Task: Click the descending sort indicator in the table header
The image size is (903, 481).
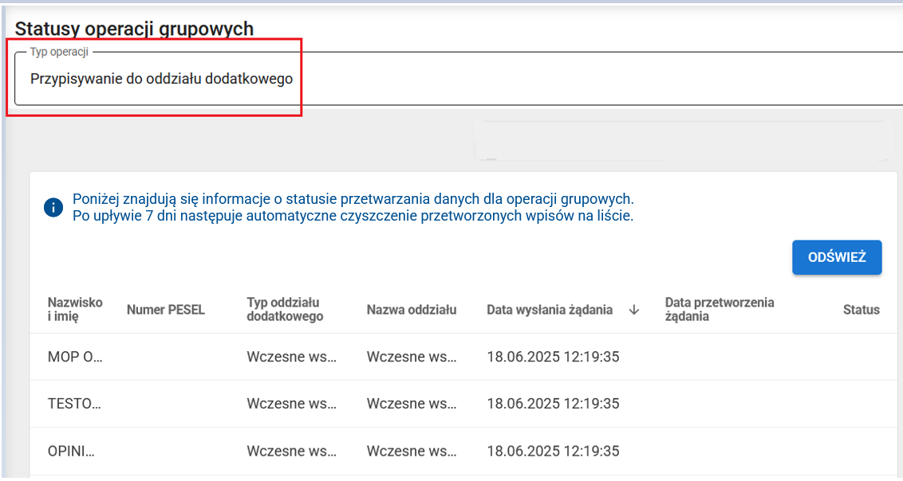Action: pyautogui.click(x=633, y=311)
